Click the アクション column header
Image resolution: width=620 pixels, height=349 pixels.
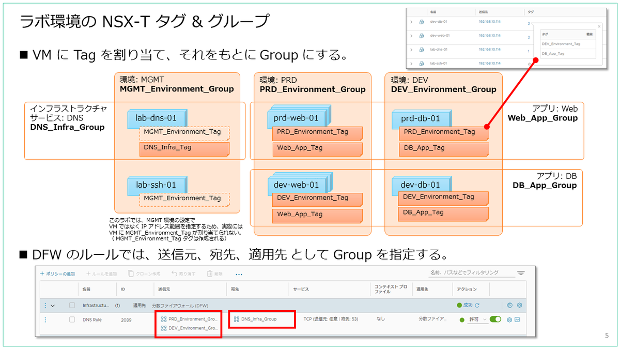[467, 289]
